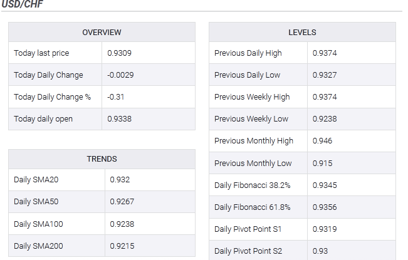Image resolution: width=408 pixels, height=260 pixels.
Task: Click the Daily SMA100 row label
Action: [38, 224]
